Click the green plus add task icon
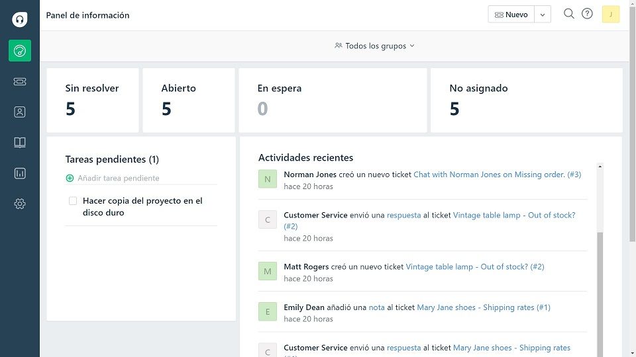The width and height of the screenshot is (636, 357). tap(70, 178)
